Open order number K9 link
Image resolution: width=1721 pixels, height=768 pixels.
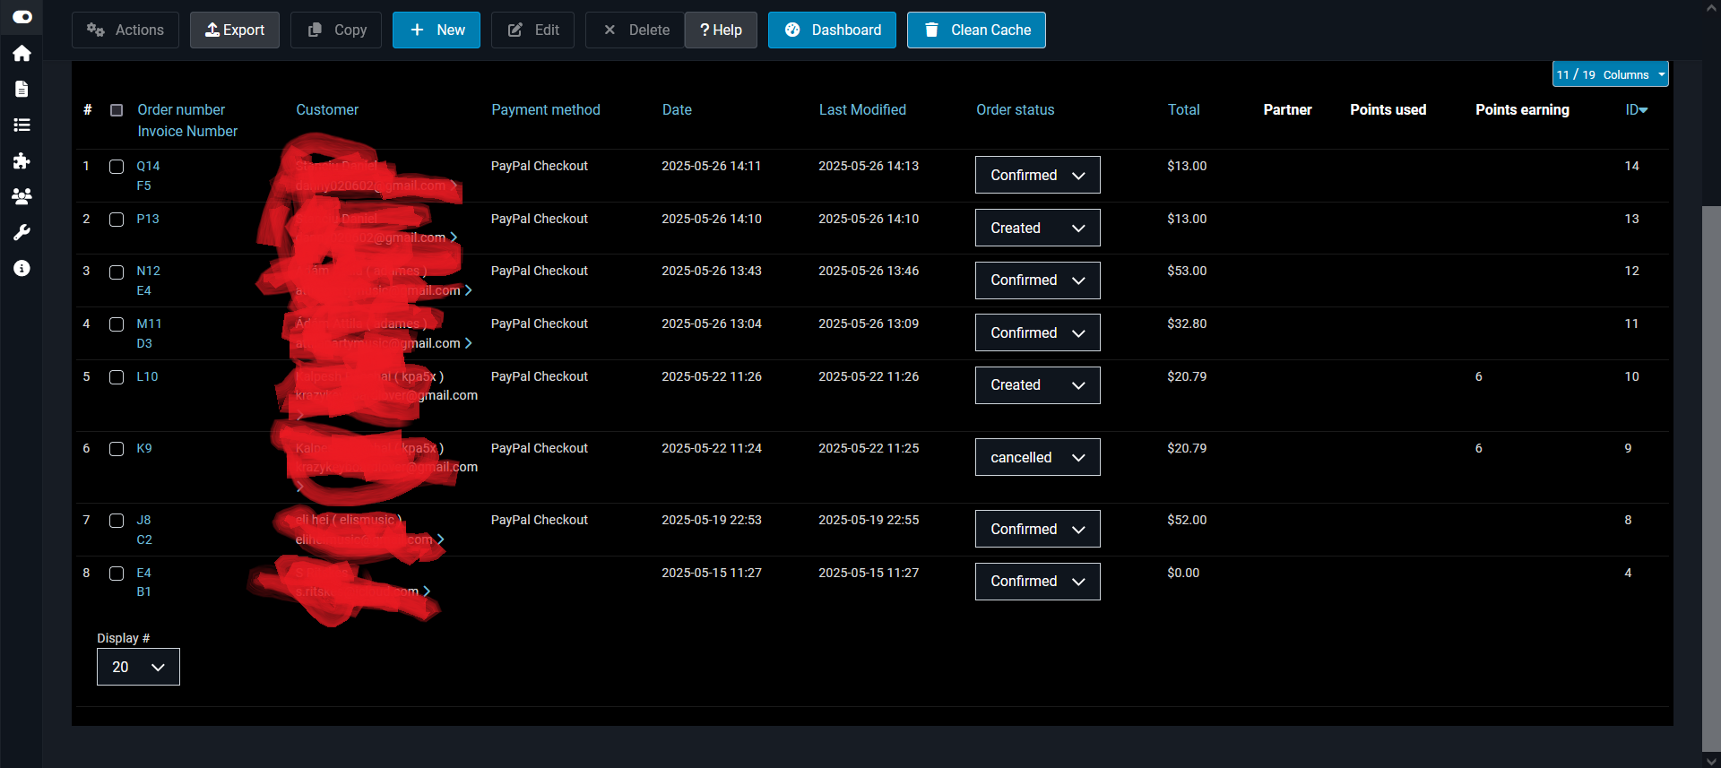[x=144, y=448]
